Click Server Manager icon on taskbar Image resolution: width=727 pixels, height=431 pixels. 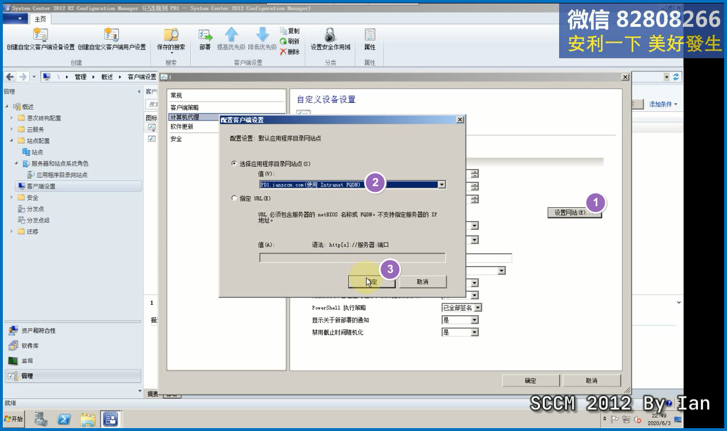click(41, 420)
